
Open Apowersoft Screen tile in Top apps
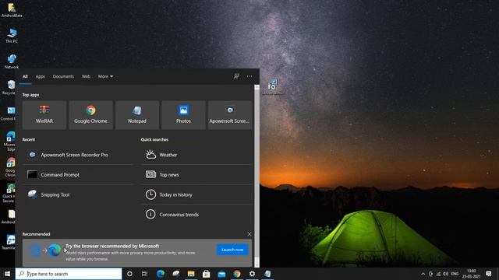229,115
